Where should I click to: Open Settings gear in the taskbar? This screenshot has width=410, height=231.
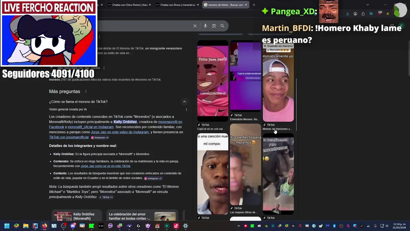pyautogui.click(x=185, y=226)
